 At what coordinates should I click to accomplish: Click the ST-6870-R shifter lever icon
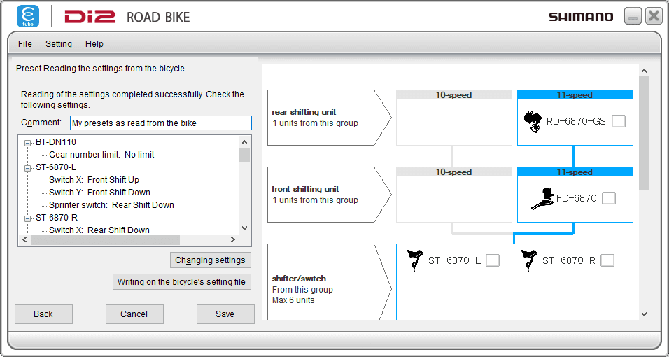[528, 260]
